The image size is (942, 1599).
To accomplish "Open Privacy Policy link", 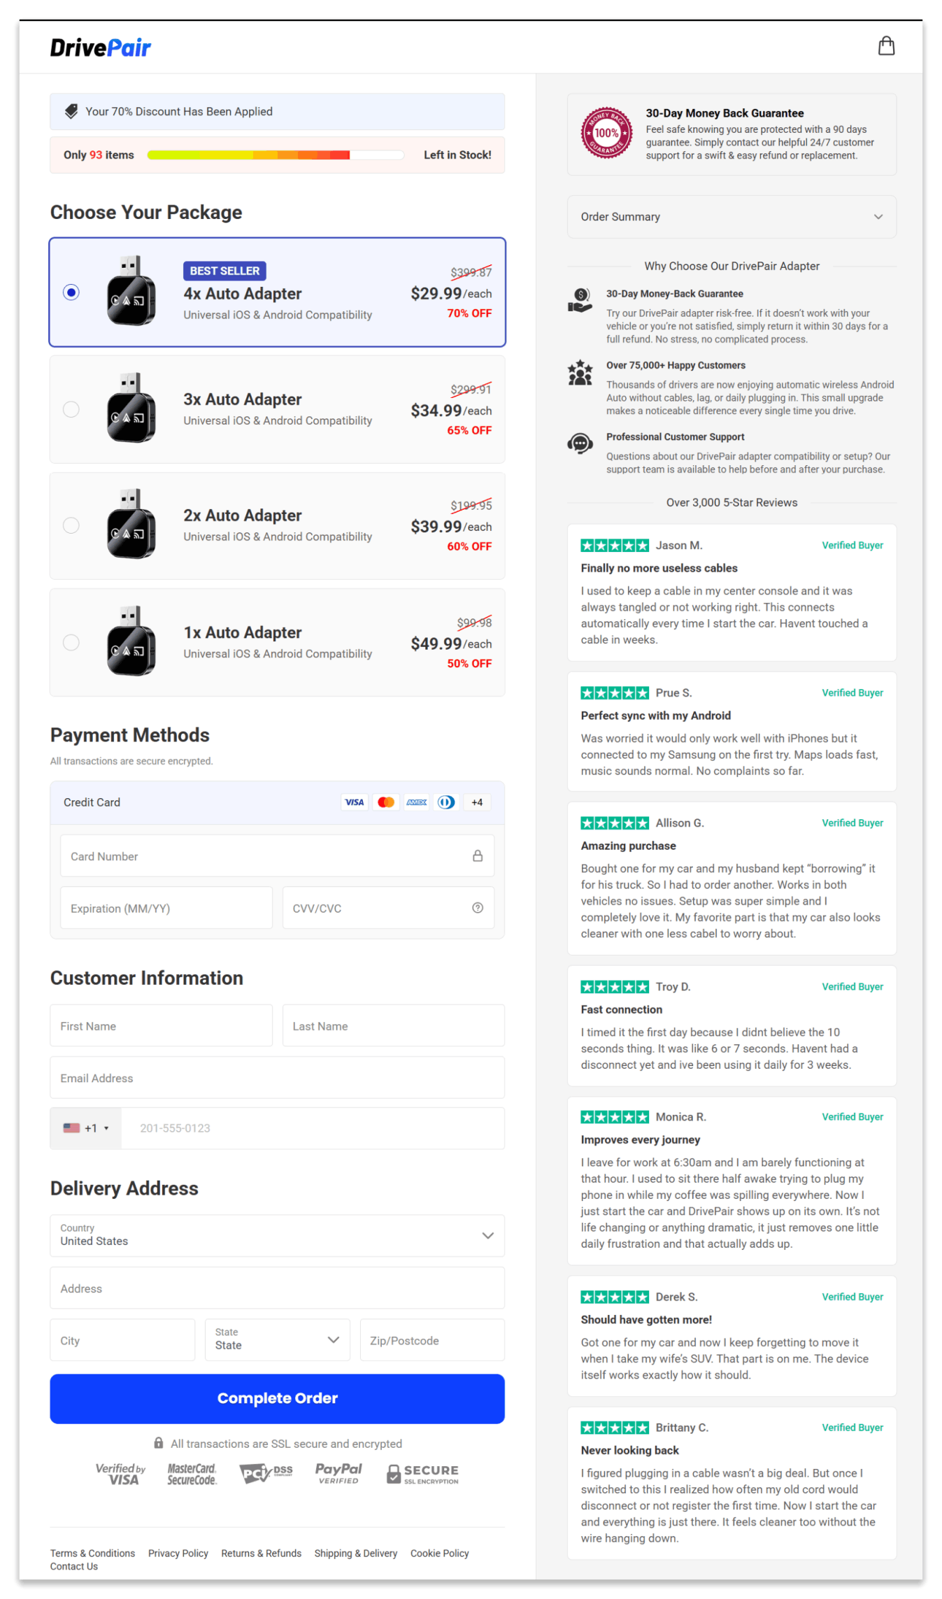I will 178,1553.
